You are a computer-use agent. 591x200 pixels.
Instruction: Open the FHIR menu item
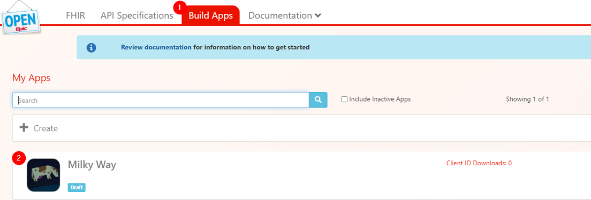click(x=75, y=16)
